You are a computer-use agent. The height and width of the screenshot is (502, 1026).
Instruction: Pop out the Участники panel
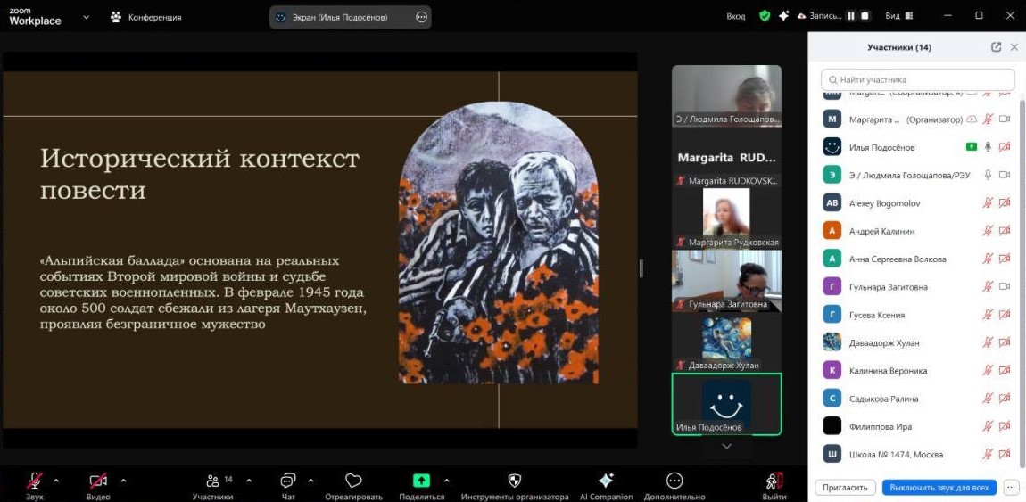tap(996, 47)
